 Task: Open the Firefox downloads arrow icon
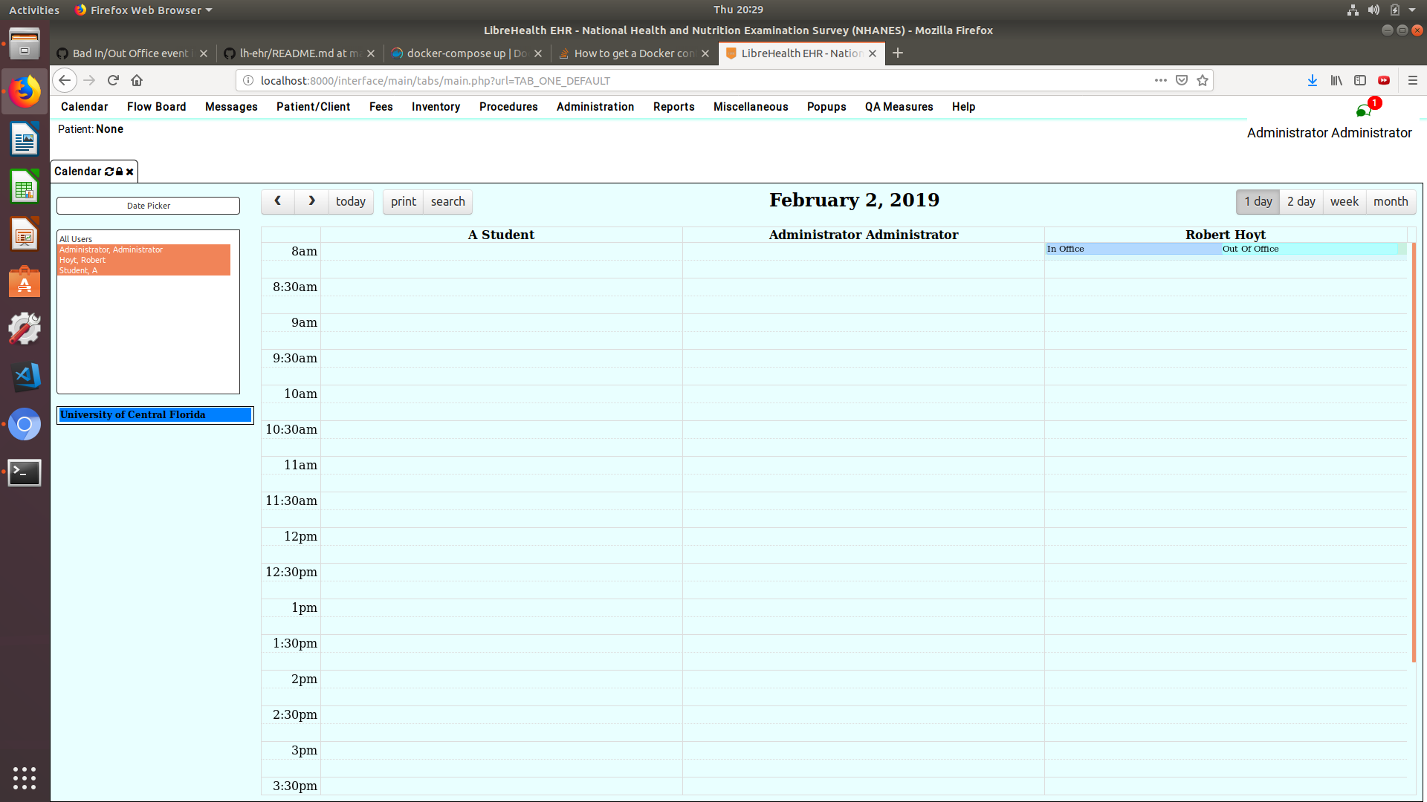pos(1313,80)
